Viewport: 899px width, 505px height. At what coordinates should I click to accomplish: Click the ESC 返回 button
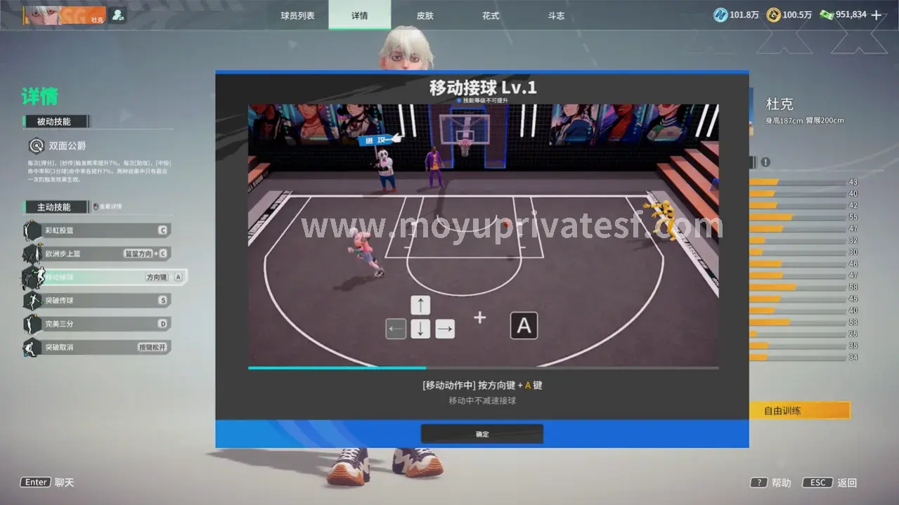[x=832, y=483]
